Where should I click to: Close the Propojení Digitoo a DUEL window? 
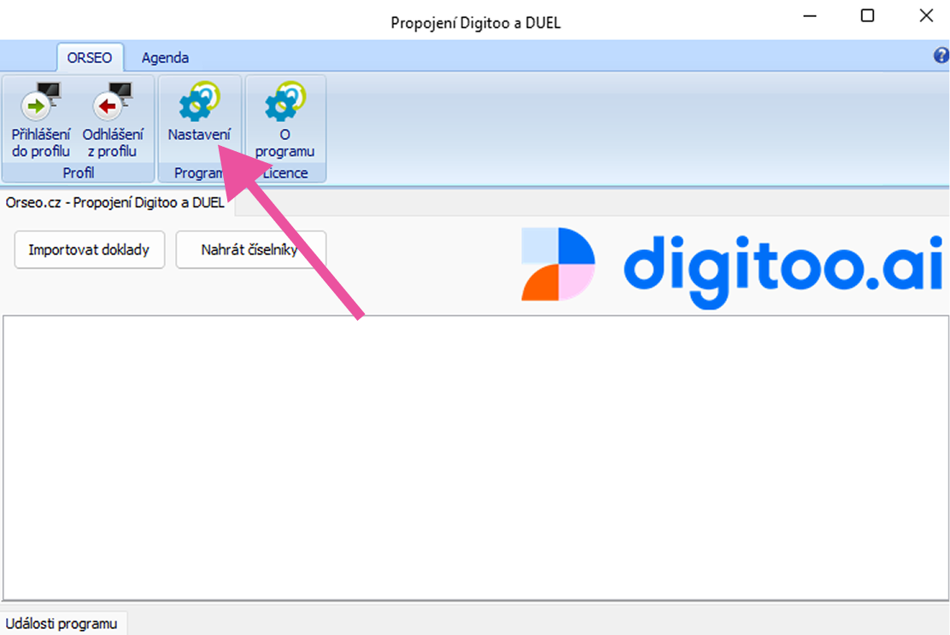[926, 16]
